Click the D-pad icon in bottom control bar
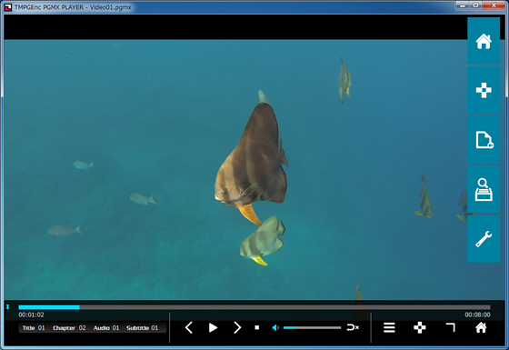Viewport: 509px width, 350px height. (x=419, y=327)
